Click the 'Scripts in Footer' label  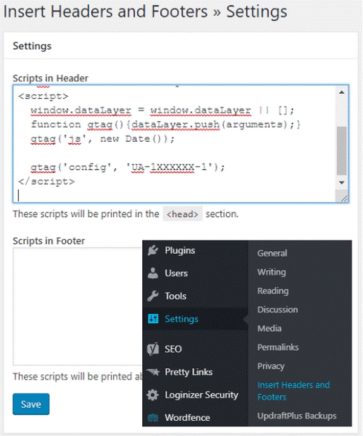click(48, 241)
